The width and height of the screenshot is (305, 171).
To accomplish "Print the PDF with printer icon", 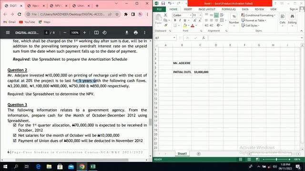I will click(x=136, y=33).
